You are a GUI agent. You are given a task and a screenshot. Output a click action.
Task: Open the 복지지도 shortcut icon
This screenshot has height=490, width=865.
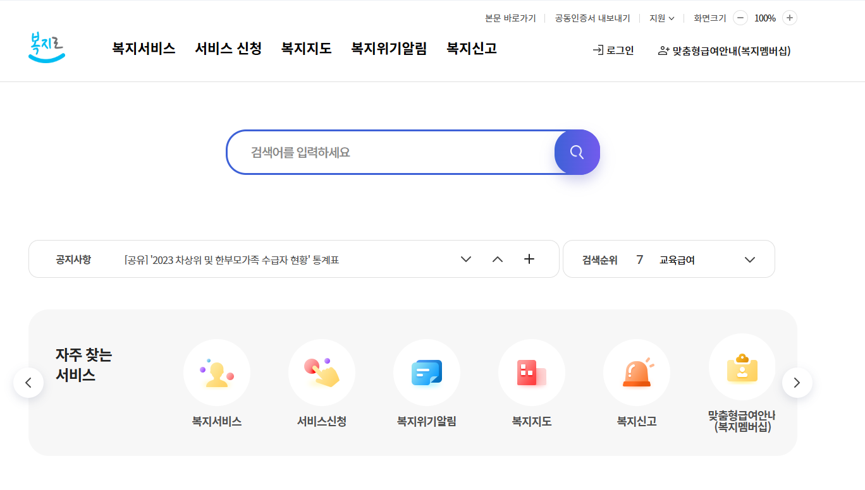[x=532, y=373]
